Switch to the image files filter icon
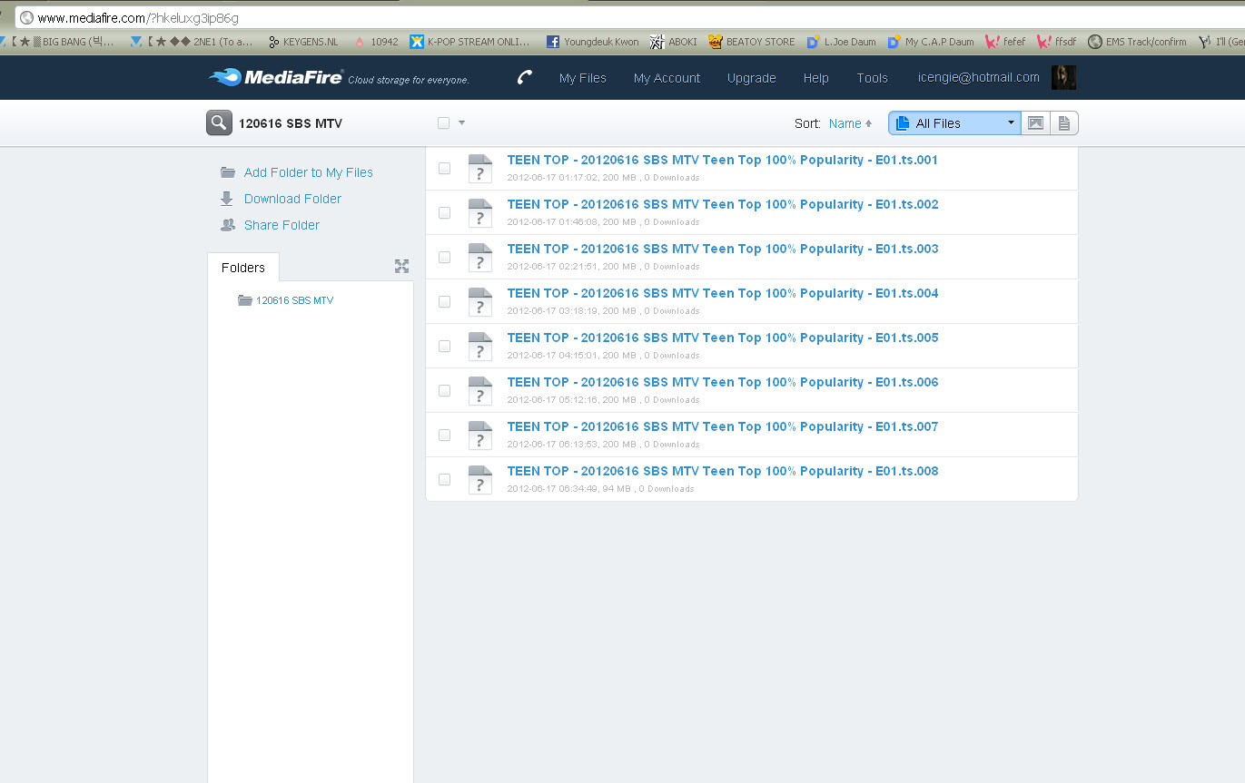The width and height of the screenshot is (1245, 783). point(1035,123)
